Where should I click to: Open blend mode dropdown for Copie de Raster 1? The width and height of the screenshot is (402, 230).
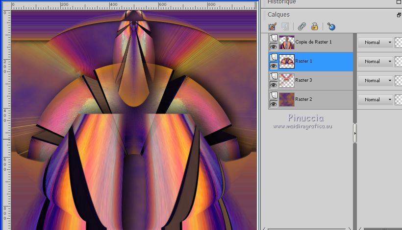[376, 43]
